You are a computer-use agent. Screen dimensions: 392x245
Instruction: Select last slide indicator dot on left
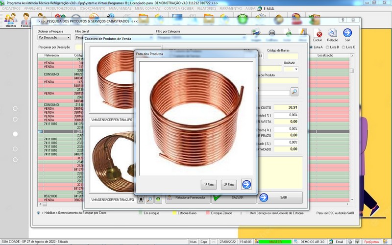pos(15,160)
